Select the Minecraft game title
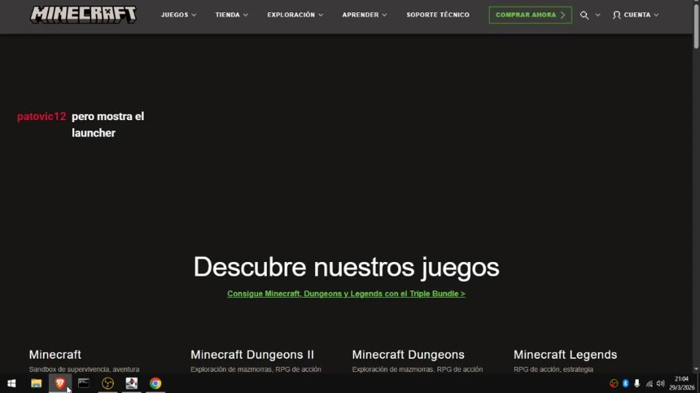Image resolution: width=700 pixels, height=393 pixels. (x=55, y=355)
